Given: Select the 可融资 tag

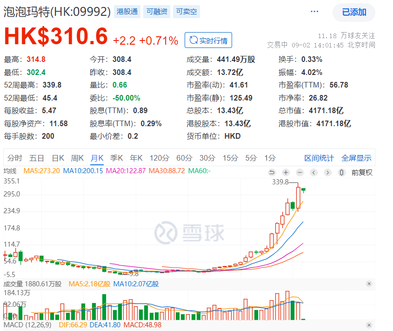Looking at the screenshot, I should (x=157, y=12).
